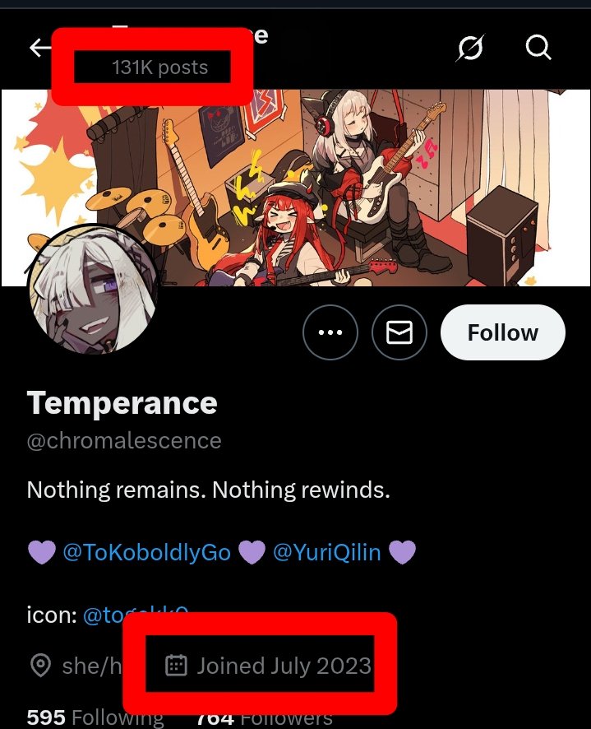The width and height of the screenshot is (591, 729).
Task: Click the Follow button
Action: tap(503, 332)
